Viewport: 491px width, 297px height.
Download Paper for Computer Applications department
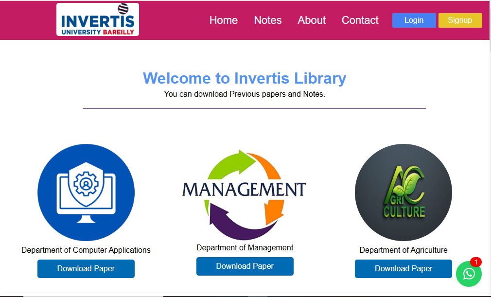[x=86, y=269]
